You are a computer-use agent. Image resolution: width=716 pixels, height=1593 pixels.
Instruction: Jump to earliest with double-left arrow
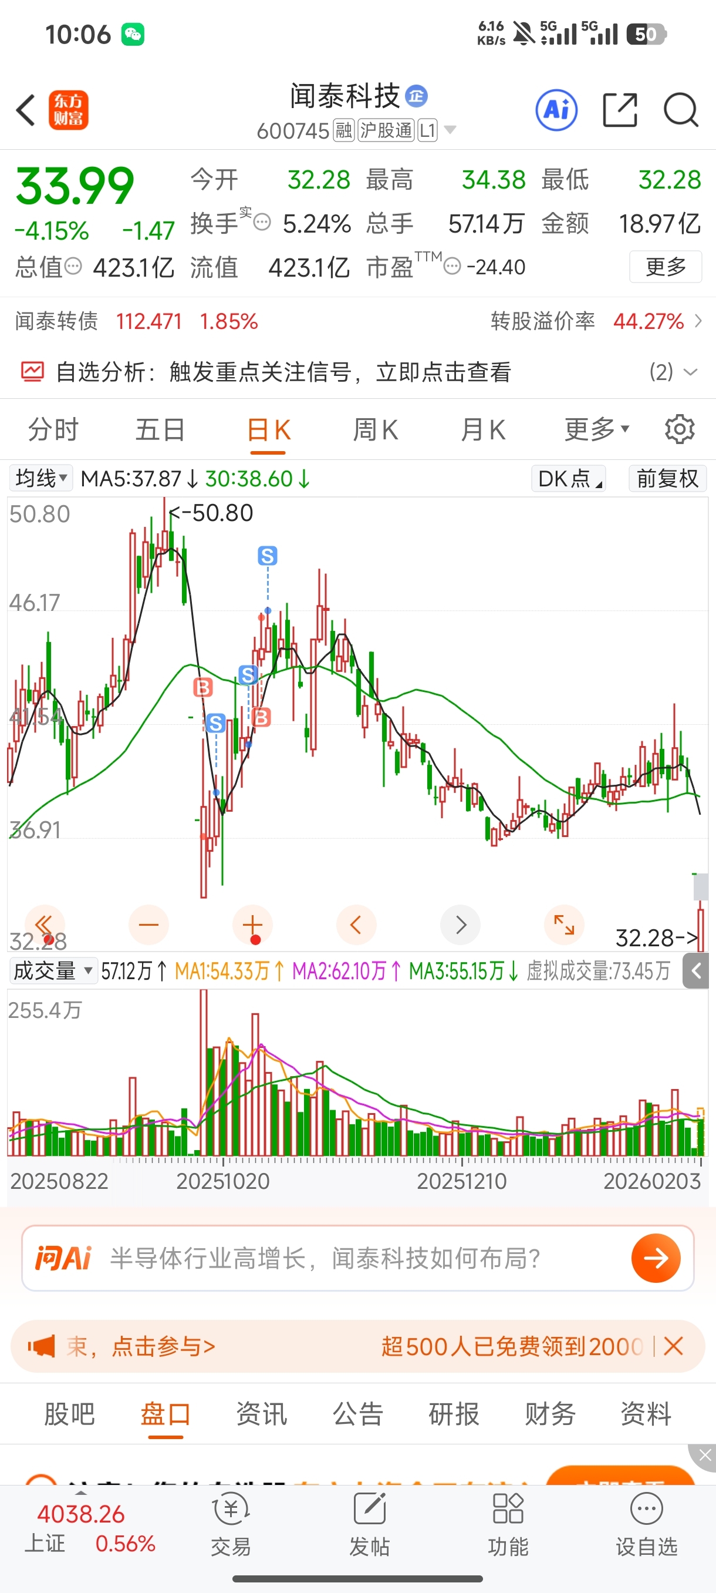(45, 925)
